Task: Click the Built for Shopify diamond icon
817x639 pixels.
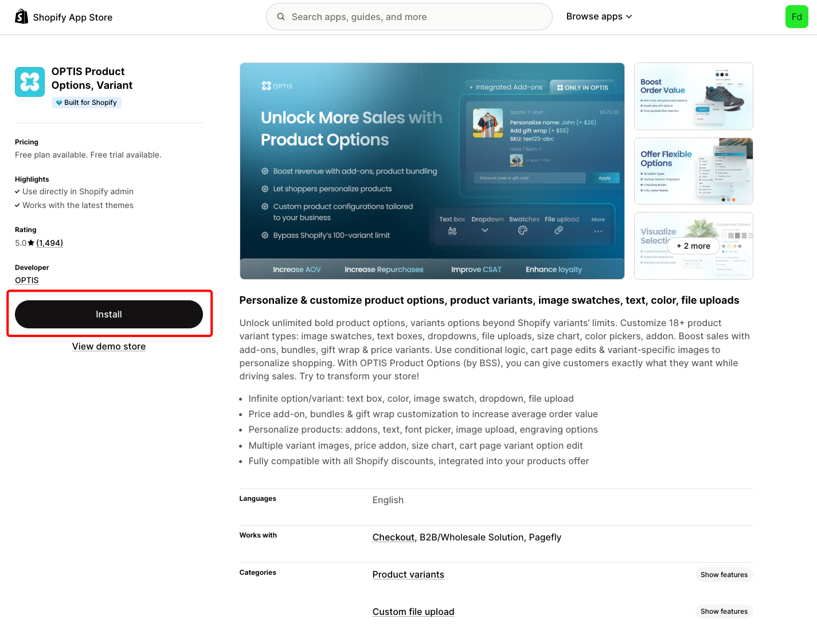Action: pyautogui.click(x=58, y=103)
